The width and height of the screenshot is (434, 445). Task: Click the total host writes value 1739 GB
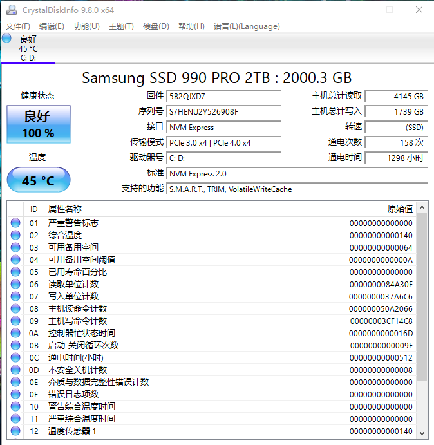tap(397, 112)
